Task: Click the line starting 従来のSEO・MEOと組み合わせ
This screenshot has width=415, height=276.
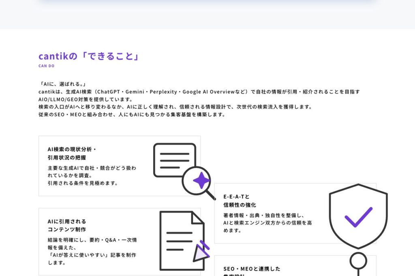Action: tap(132, 114)
